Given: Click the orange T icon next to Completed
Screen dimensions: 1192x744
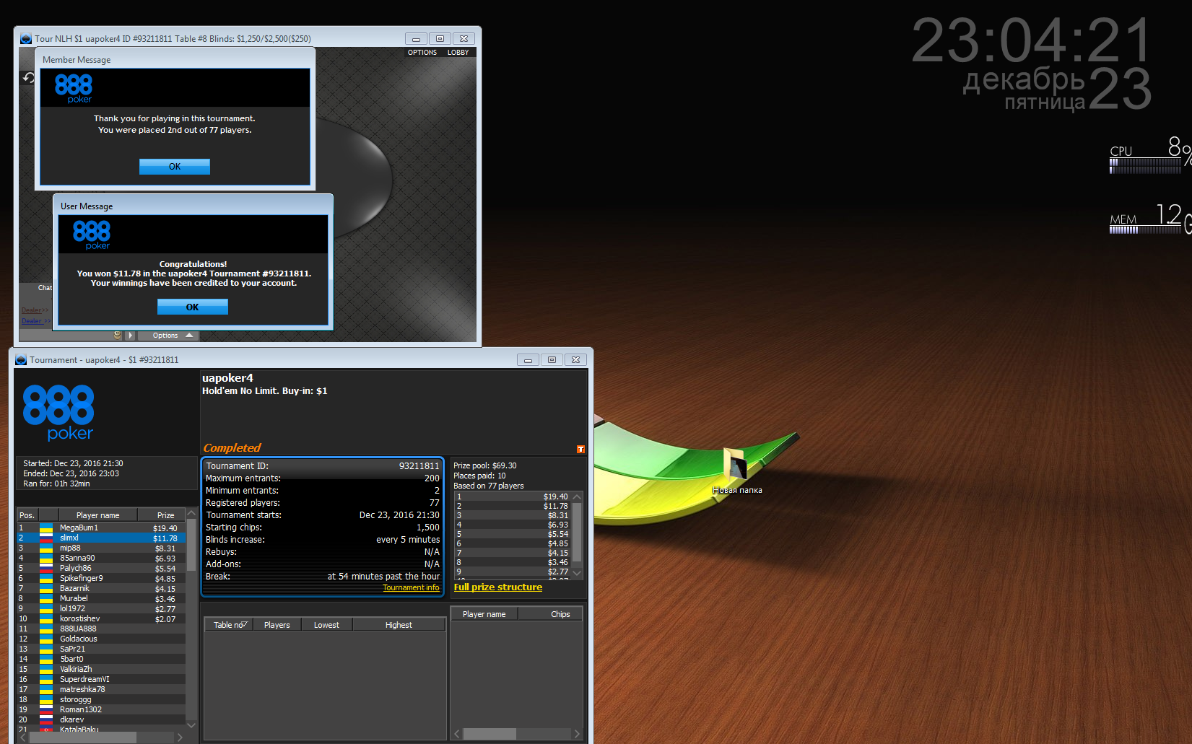Looking at the screenshot, I should tap(580, 449).
